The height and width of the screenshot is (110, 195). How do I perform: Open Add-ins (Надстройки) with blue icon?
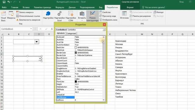pyautogui.click(x=48, y=15)
